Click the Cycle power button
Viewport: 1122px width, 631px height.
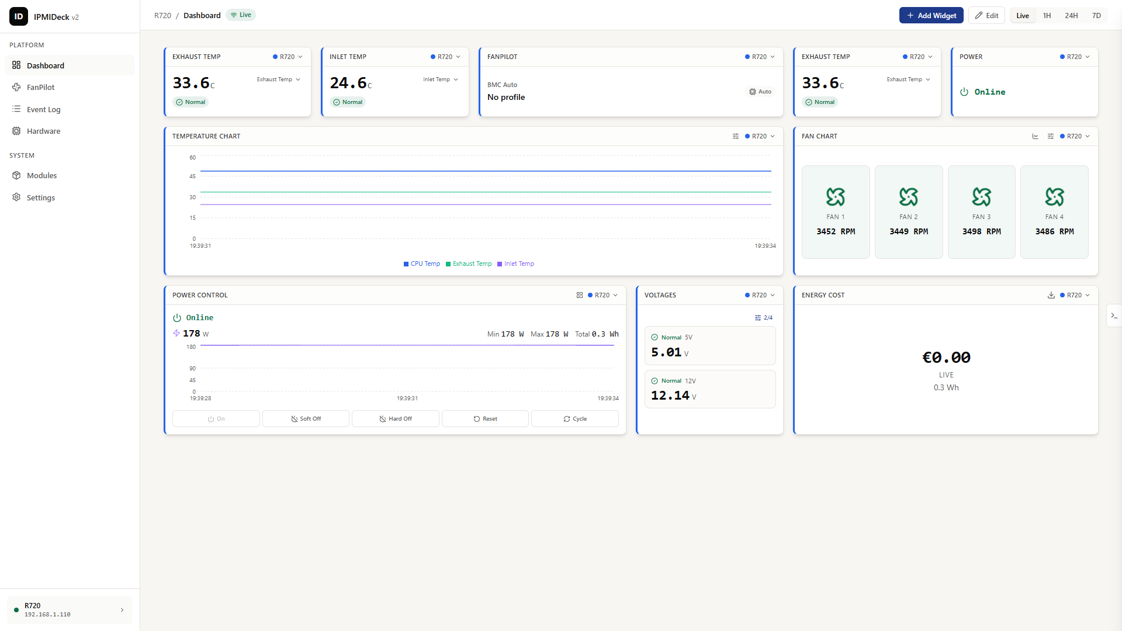pyautogui.click(x=575, y=419)
